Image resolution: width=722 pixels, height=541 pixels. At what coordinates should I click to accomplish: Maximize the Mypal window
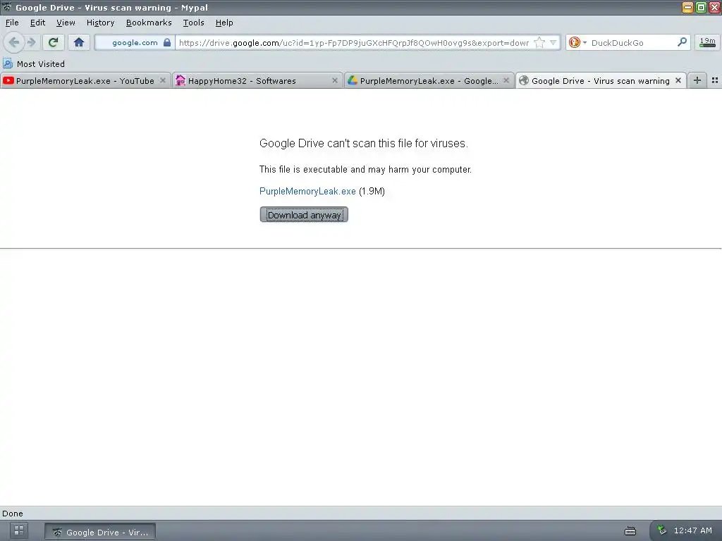pos(701,7)
